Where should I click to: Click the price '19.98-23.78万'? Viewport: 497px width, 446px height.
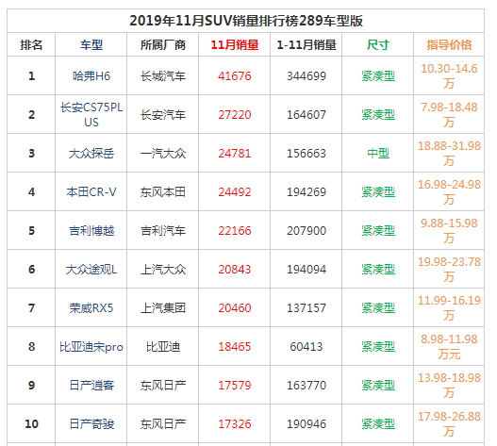pos(449,270)
